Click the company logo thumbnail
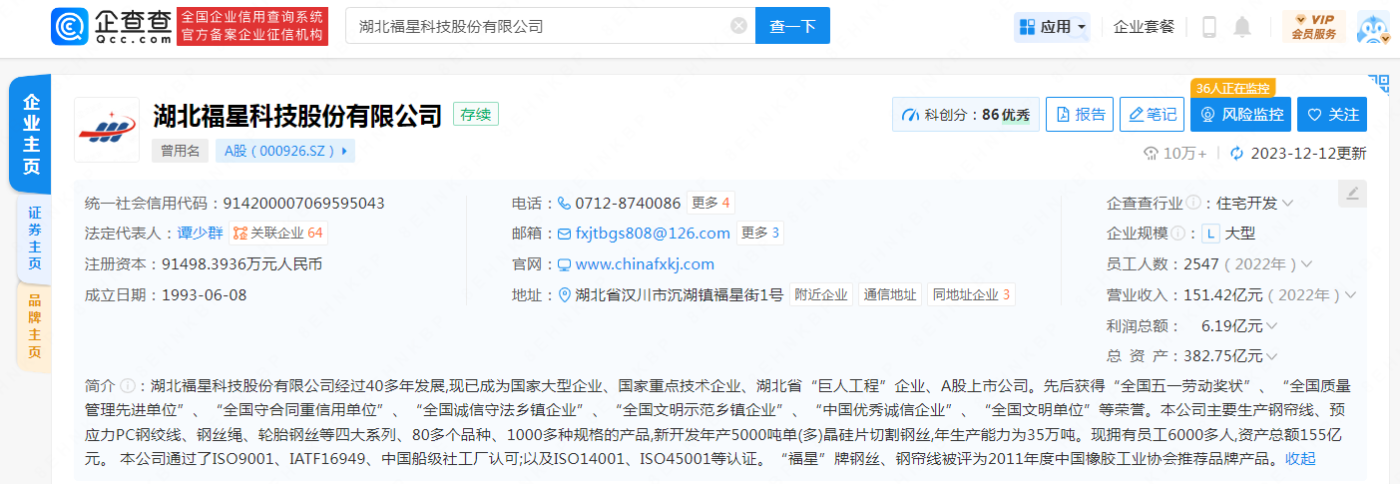 [x=107, y=130]
